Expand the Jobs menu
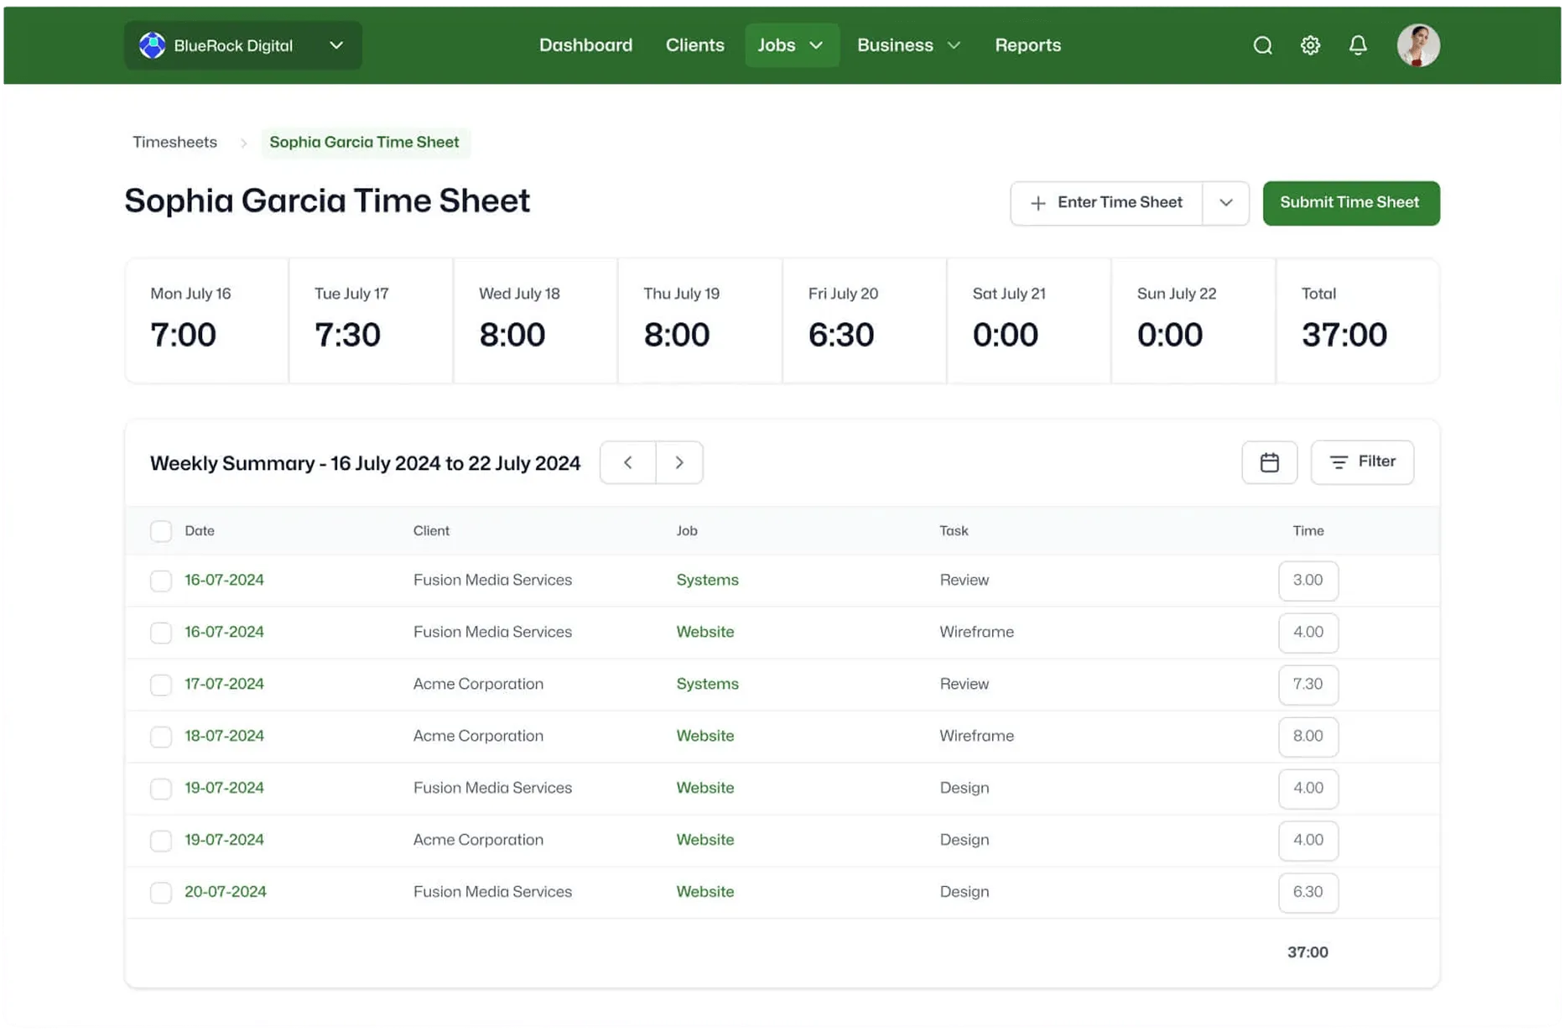This screenshot has height=1032, width=1565. [x=791, y=45]
